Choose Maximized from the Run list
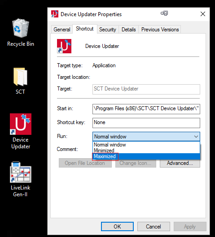Viewport: 215px width, 237px height. point(146,156)
